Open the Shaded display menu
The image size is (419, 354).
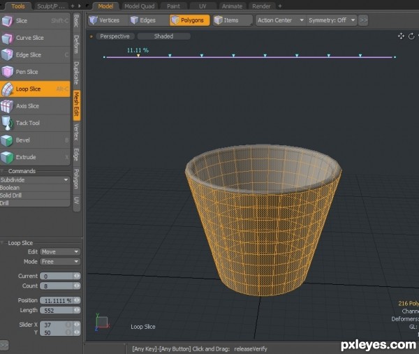(163, 36)
